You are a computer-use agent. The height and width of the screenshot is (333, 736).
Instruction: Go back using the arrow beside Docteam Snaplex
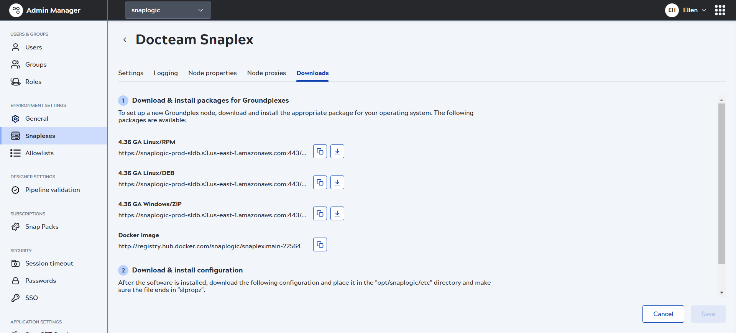coord(125,40)
